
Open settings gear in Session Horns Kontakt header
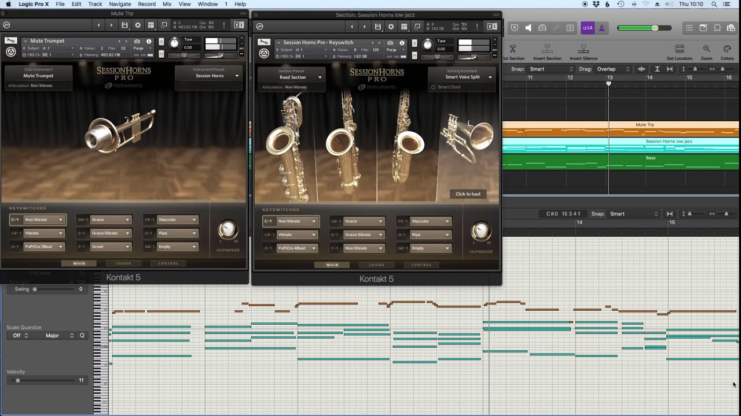coord(391,27)
